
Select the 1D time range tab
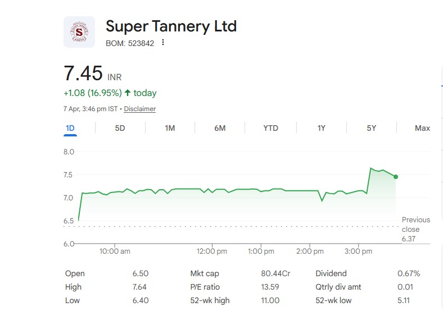click(x=70, y=128)
